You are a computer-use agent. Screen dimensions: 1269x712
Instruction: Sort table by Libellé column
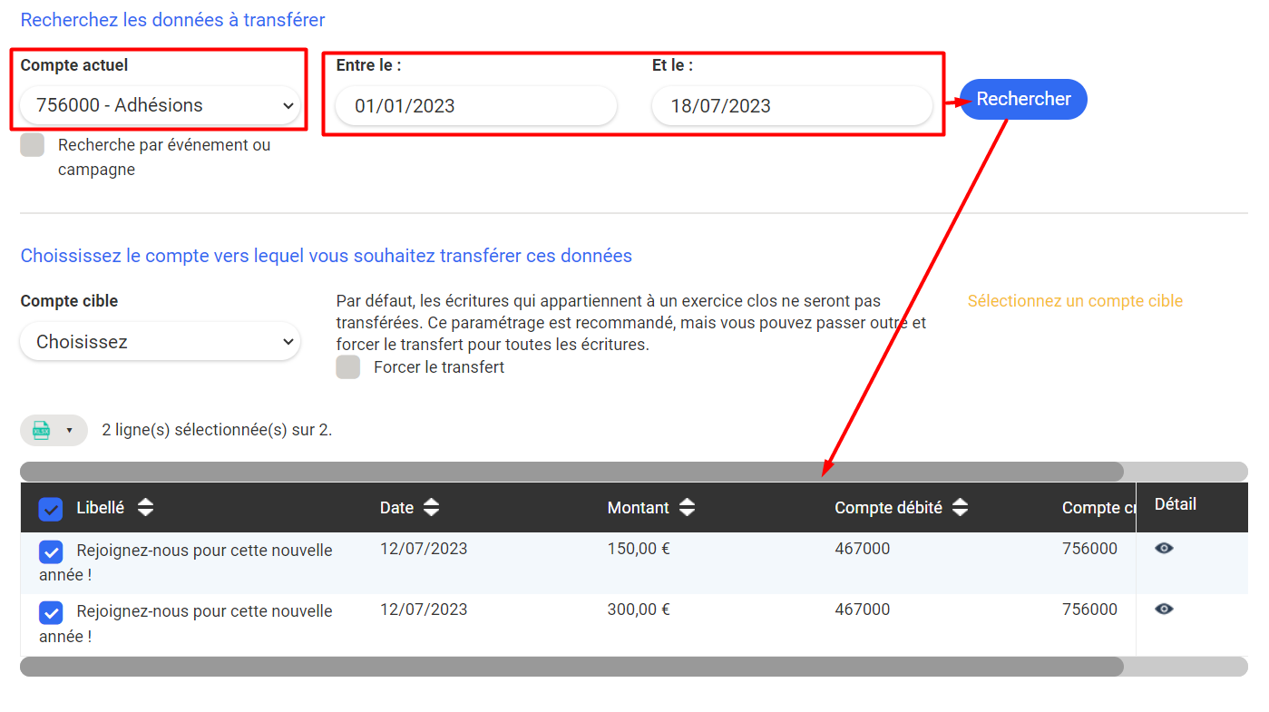[145, 508]
